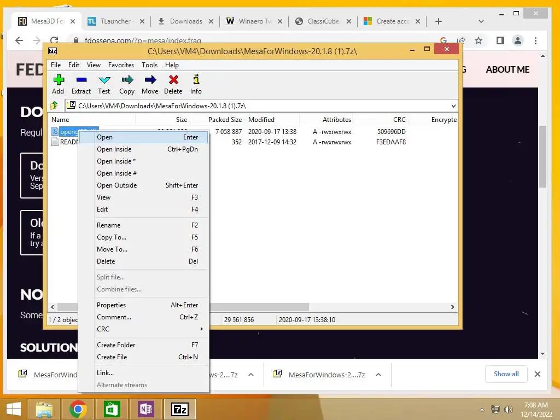This screenshot has height=420, width=560.
Task: Sort by the Packed Size column header
Action: tap(217, 120)
